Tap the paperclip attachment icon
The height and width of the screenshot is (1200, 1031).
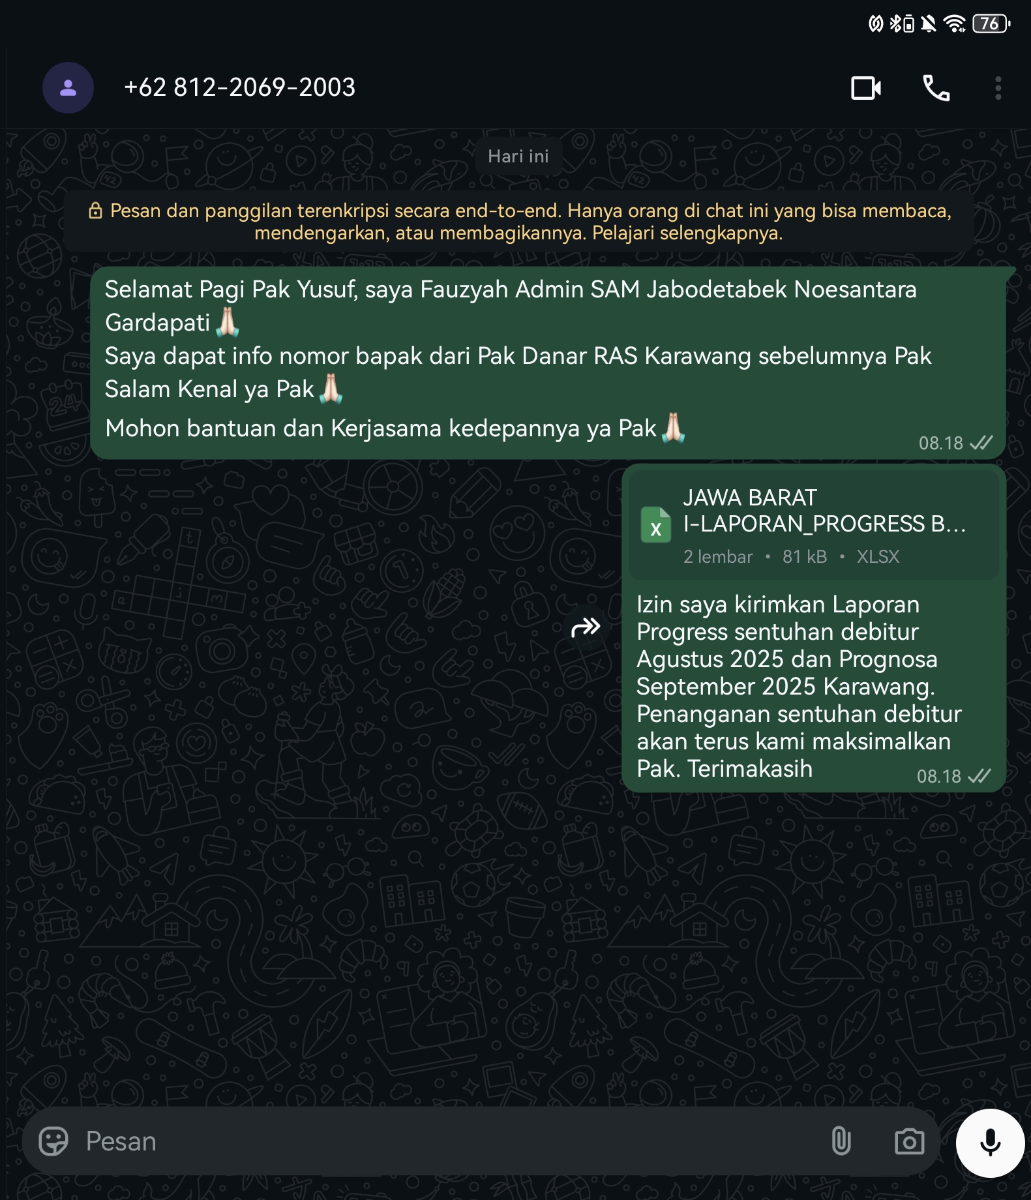(841, 1141)
